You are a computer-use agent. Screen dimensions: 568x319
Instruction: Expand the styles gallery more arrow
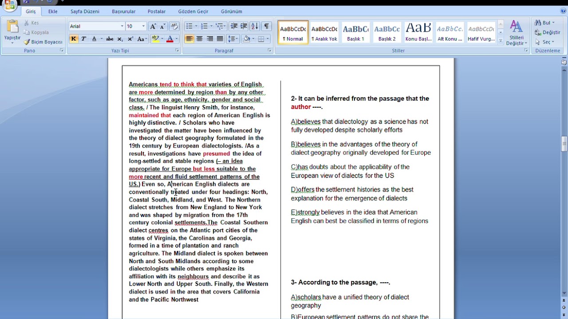coord(501,41)
